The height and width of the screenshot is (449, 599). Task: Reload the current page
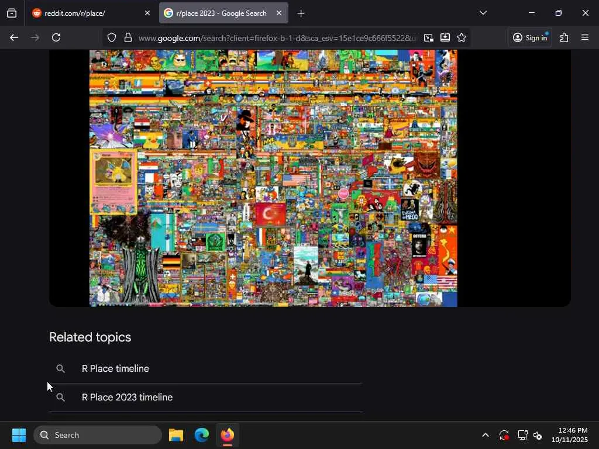[x=56, y=37]
